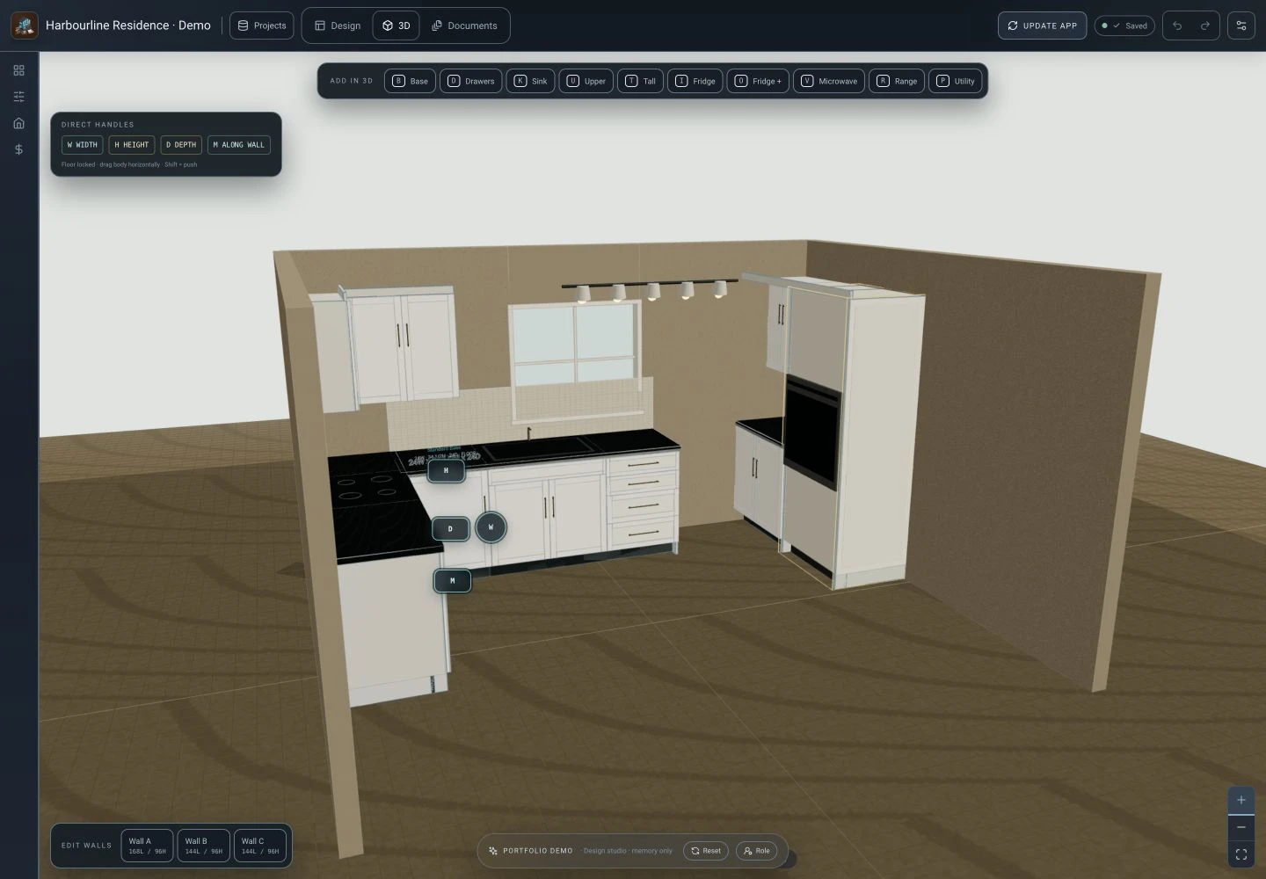Add a Sink cabinet in 3D
Image resolution: width=1266 pixels, height=879 pixels.
(530, 81)
